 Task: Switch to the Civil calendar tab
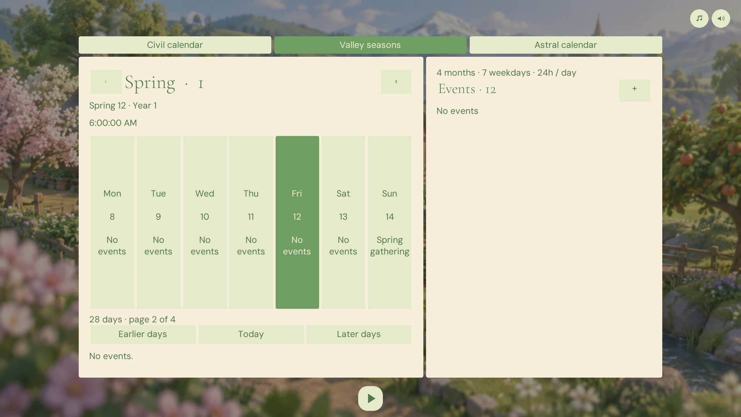175,45
